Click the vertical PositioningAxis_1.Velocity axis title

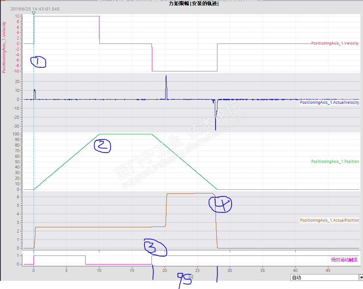tap(4, 47)
